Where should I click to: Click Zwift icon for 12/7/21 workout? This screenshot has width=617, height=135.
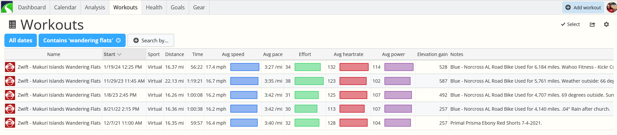tap(10, 123)
